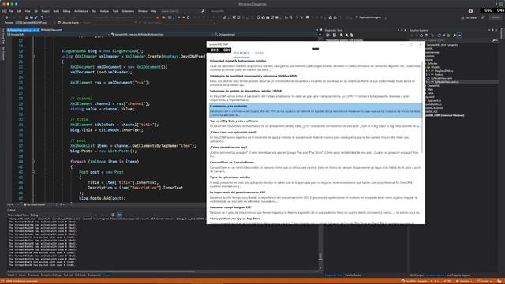The width and height of the screenshot is (505, 284).
Task: Select the POR NODOS tab in the app window
Action: [x=241, y=53]
